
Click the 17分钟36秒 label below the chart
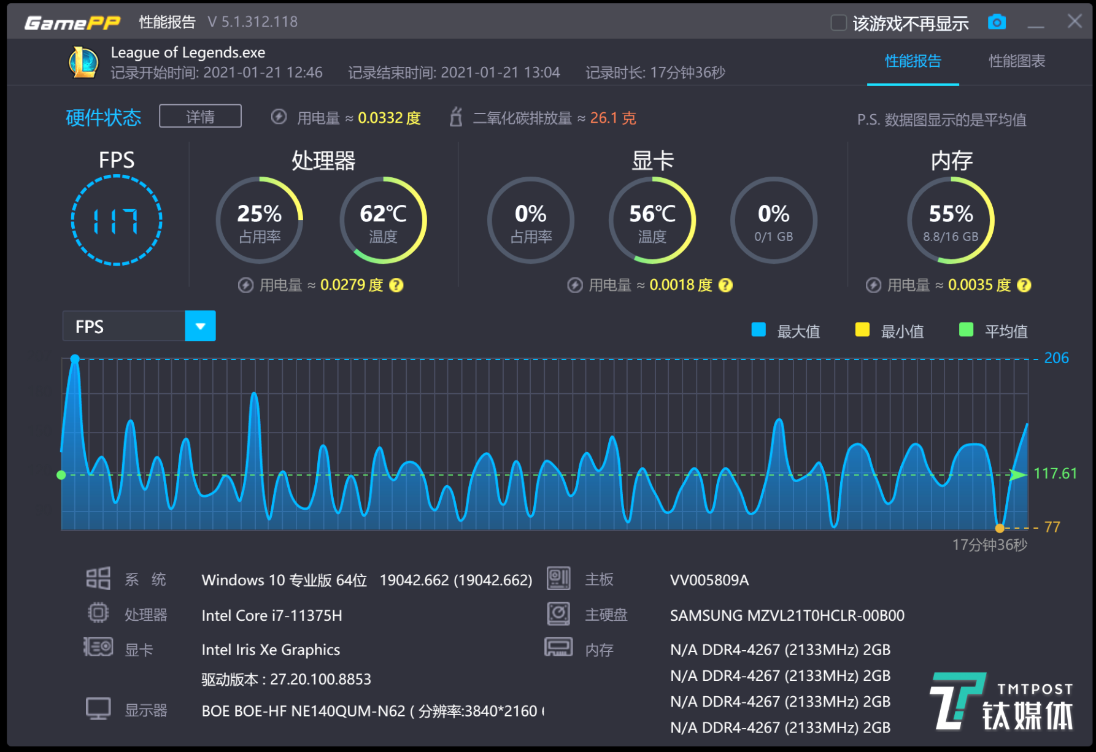(x=990, y=545)
